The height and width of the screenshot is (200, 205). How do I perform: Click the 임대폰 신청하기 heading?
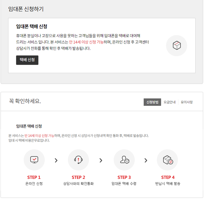(26, 9)
